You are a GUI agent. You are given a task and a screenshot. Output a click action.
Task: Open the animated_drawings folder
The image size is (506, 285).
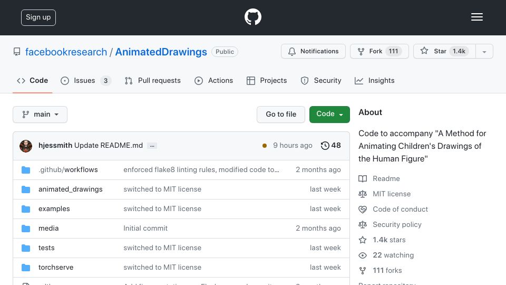(x=70, y=189)
